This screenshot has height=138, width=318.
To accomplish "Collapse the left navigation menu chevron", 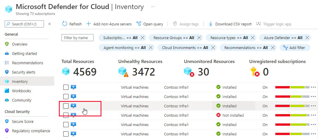I will click(x=50, y=24).
